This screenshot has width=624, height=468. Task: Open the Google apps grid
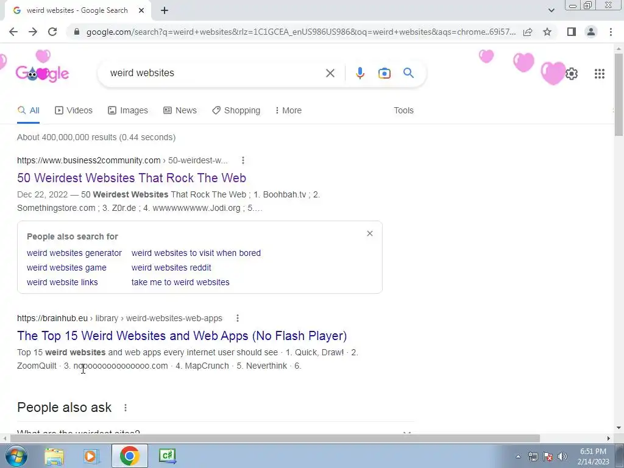coord(600,74)
